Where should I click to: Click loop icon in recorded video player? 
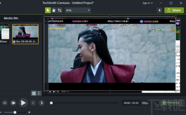point(58,92)
